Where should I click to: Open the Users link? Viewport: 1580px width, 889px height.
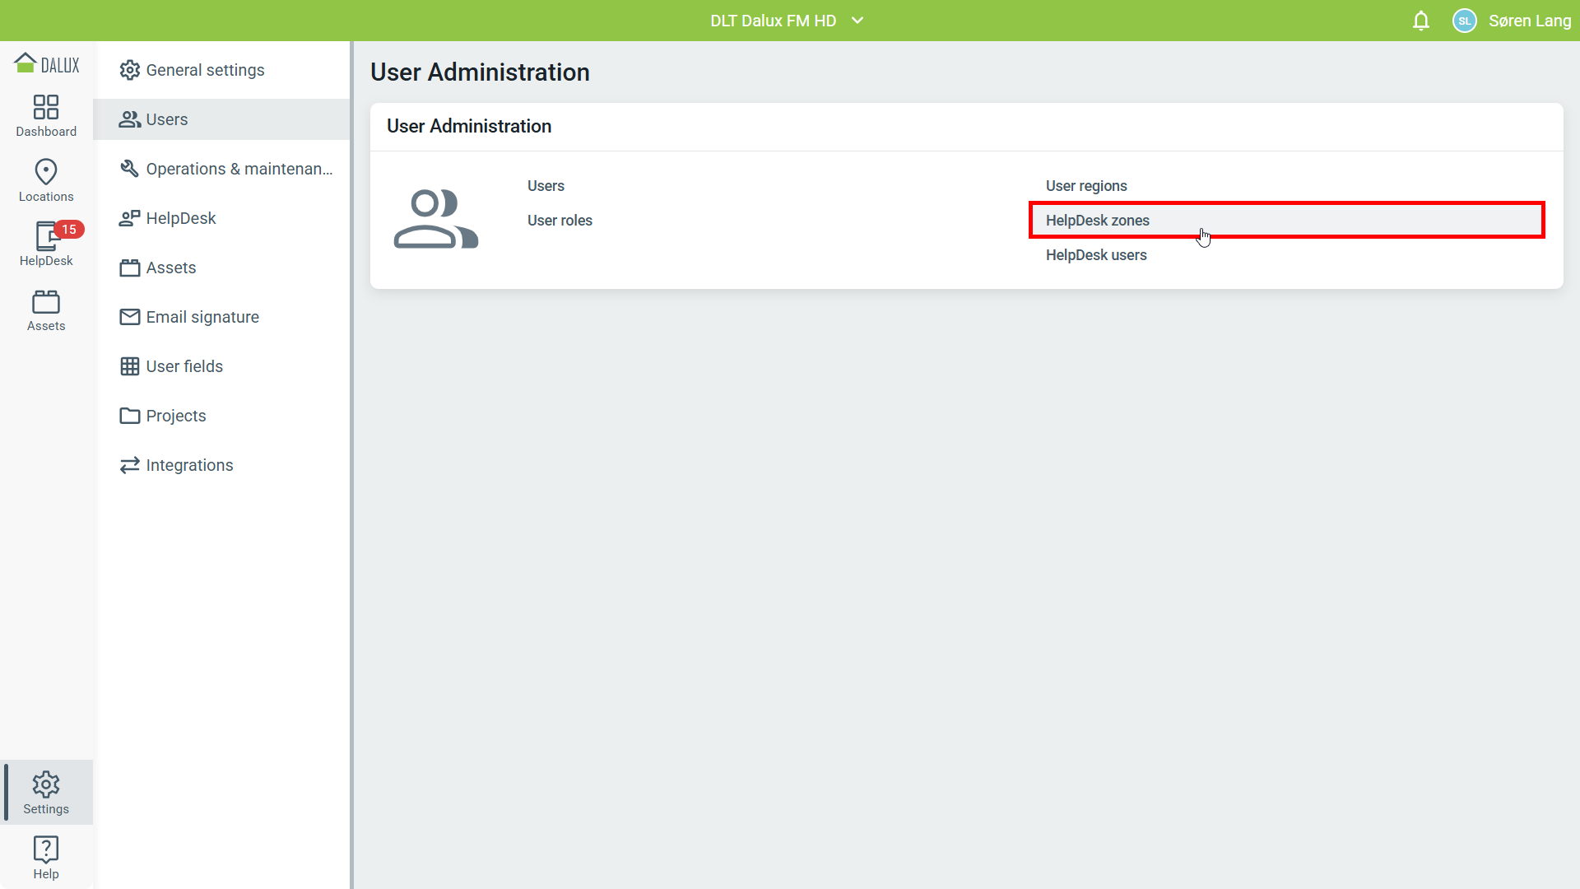546,186
